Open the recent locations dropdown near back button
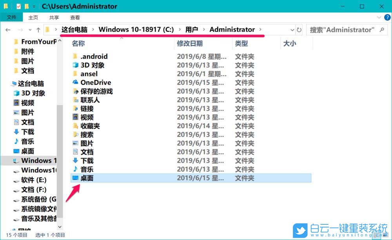This screenshot has height=240, width=392. 29,29
